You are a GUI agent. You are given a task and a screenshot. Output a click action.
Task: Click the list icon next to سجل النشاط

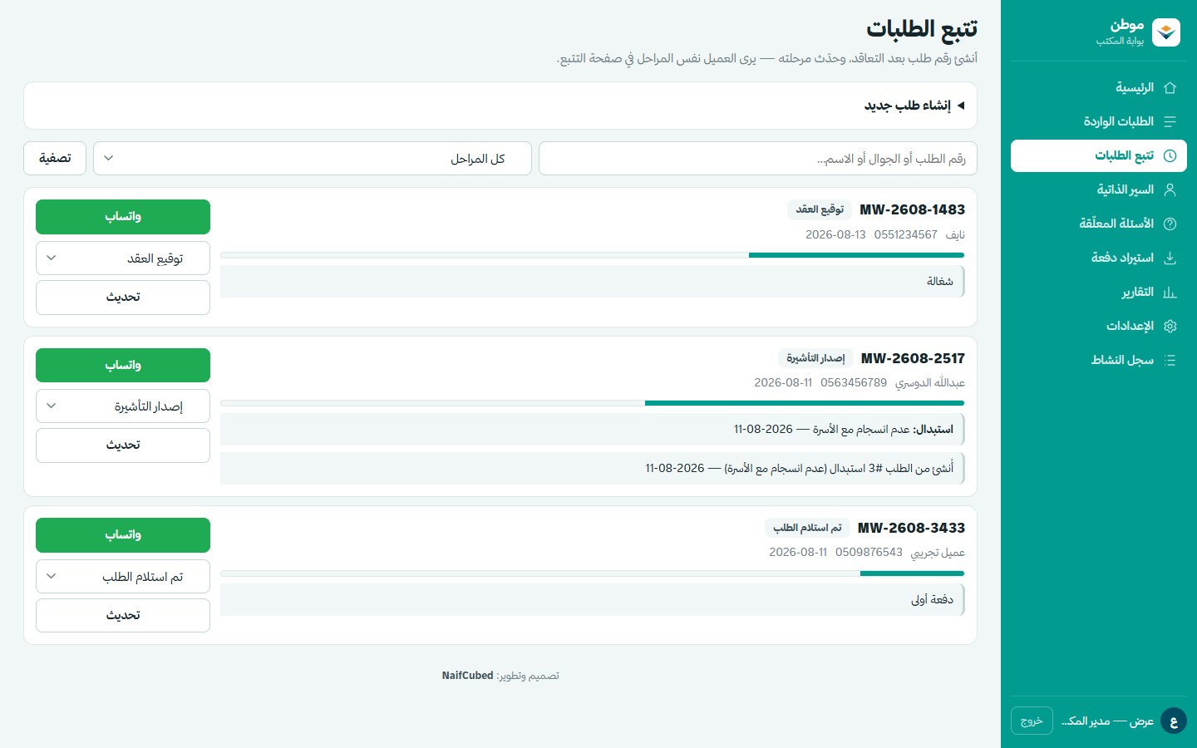tap(1170, 360)
